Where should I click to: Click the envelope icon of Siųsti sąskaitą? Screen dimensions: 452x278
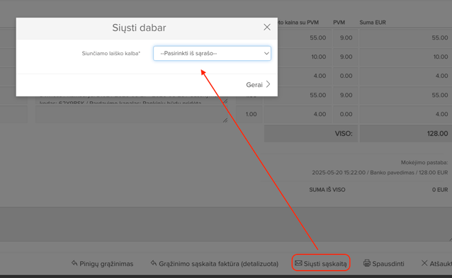298,263
